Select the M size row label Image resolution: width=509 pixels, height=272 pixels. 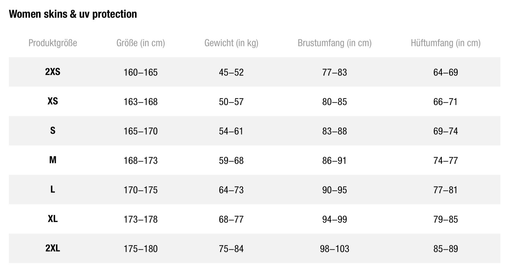53,160
